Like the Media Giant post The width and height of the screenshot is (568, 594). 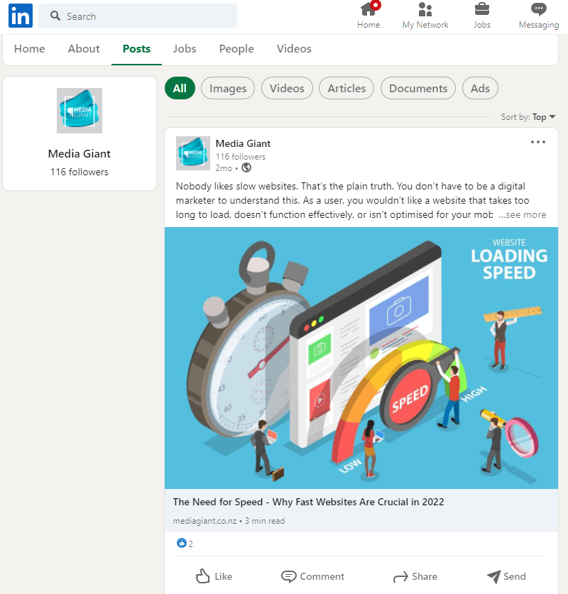[214, 576]
